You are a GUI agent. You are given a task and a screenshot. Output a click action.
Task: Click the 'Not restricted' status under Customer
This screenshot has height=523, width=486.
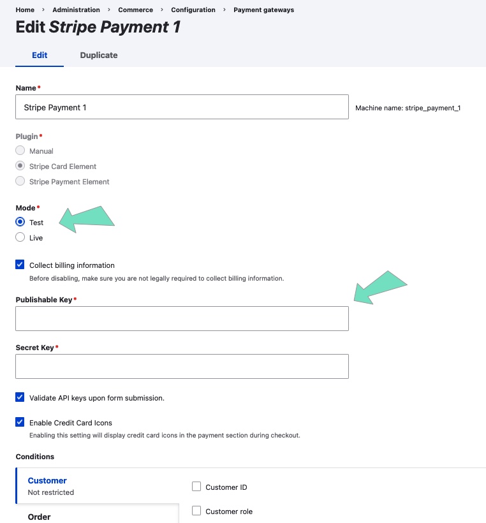pyautogui.click(x=50, y=492)
